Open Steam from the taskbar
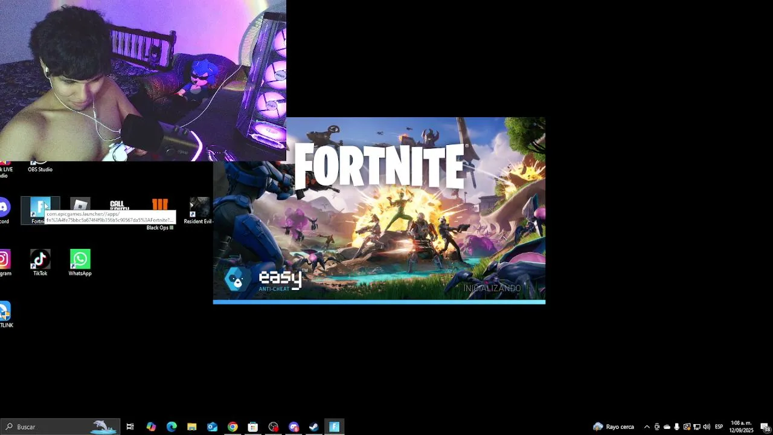773x435 pixels. (x=314, y=427)
